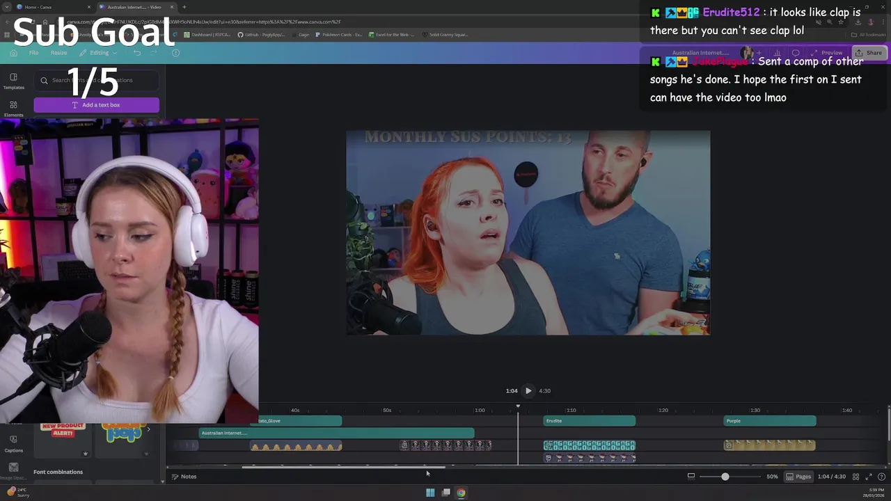Select the Erudite clip on the timeline
891x501 pixels.
[589, 421]
